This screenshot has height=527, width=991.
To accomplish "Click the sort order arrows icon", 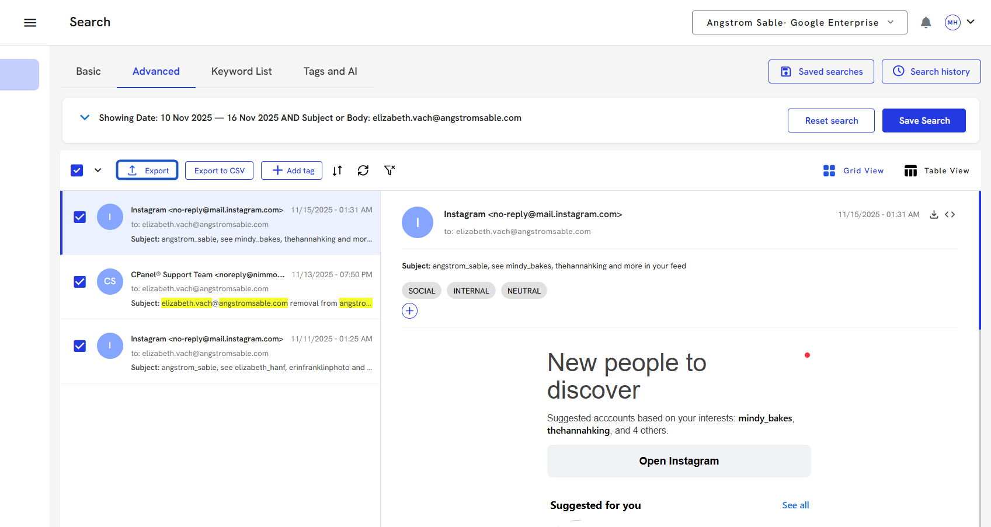I will pyautogui.click(x=337, y=170).
